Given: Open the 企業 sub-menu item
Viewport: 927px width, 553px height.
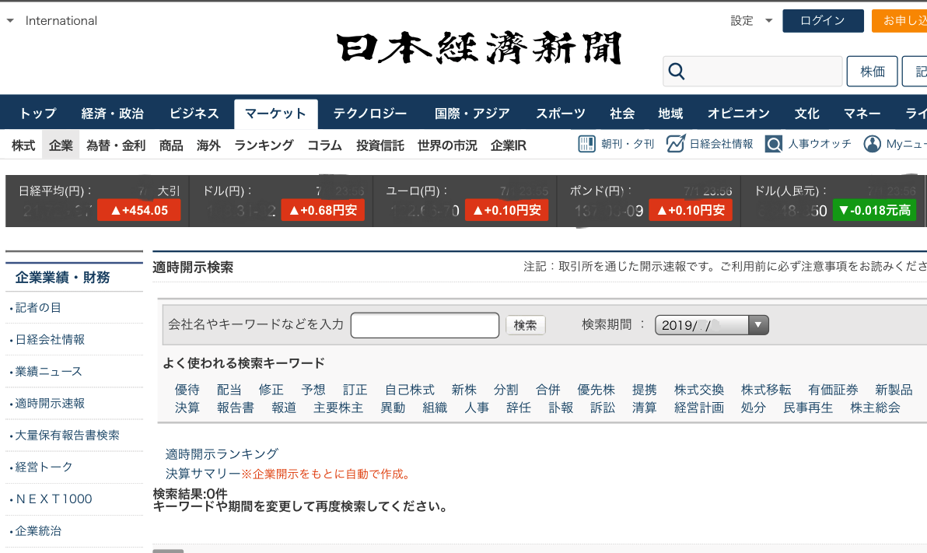Looking at the screenshot, I should pyautogui.click(x=61, y=145).
